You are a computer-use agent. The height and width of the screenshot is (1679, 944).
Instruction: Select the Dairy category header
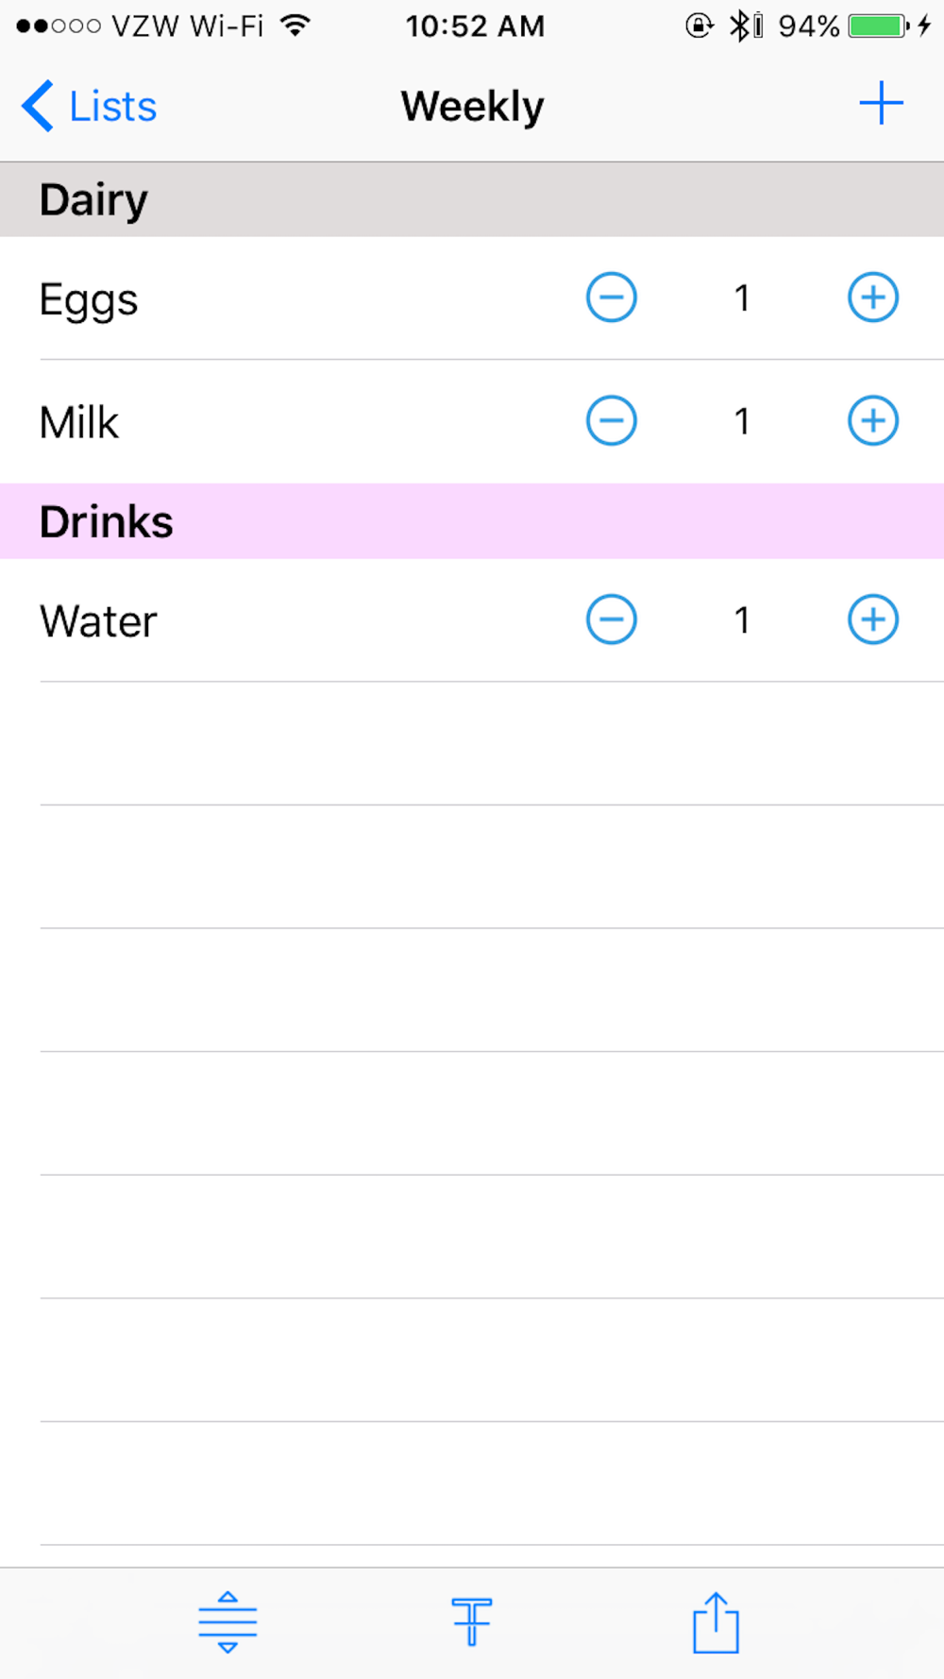(472, 199)
